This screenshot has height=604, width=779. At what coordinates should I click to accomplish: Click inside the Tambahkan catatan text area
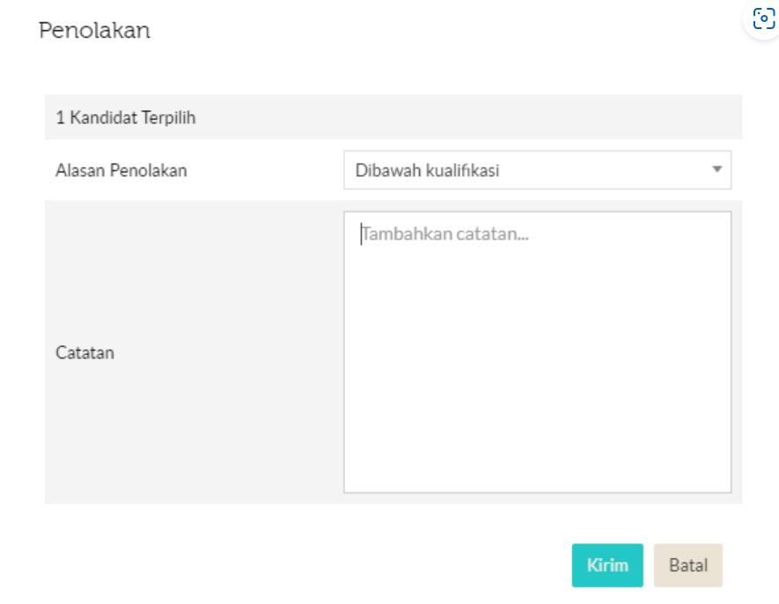[537, 352]
